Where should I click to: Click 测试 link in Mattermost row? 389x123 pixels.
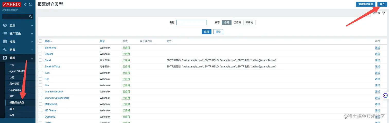point(377,104)
